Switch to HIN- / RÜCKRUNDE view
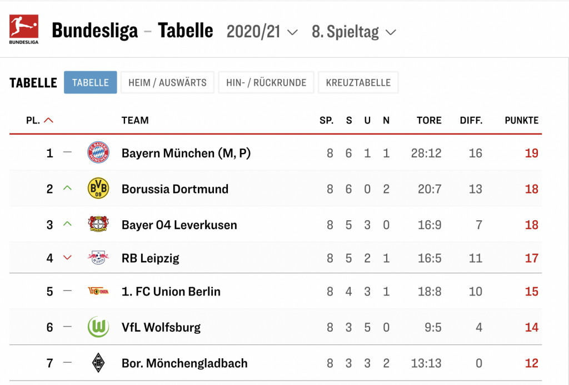This screenshot has width=569, height=385. click(266, 82)
